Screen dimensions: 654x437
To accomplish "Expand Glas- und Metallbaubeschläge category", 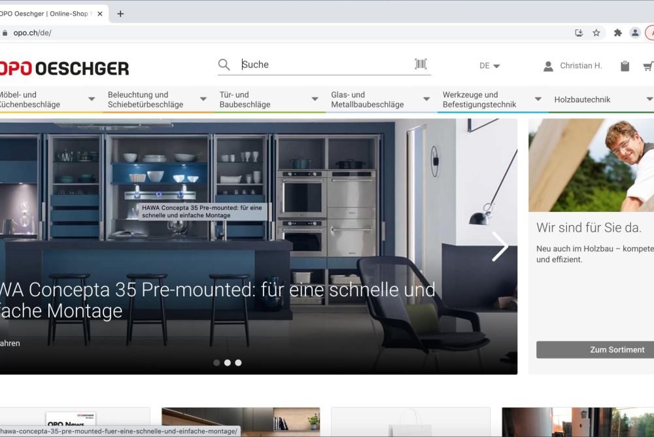I will click(381, 99).
